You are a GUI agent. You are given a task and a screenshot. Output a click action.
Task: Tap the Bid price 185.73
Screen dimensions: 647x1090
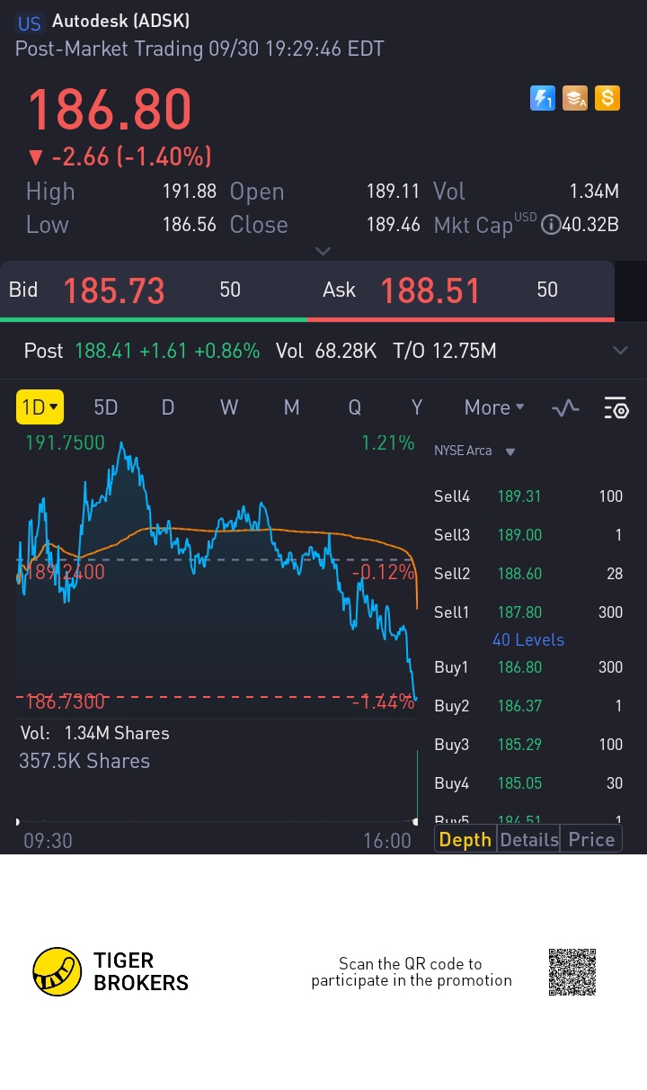click(114, 290)
